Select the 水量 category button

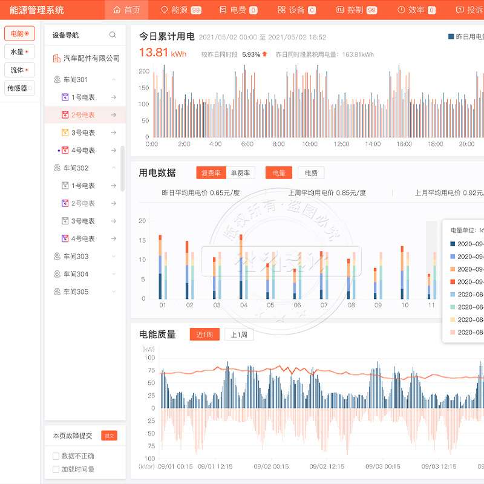click(x=19, y=51)
